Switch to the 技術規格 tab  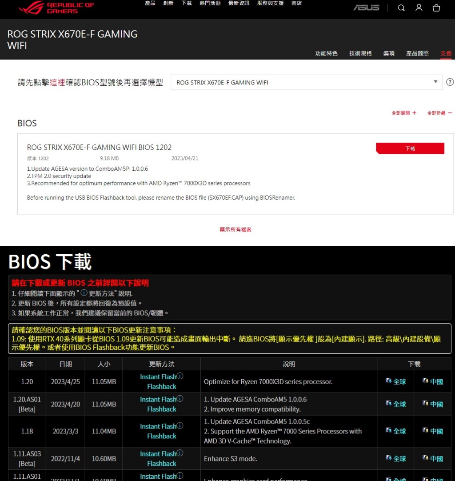[360, 53]
